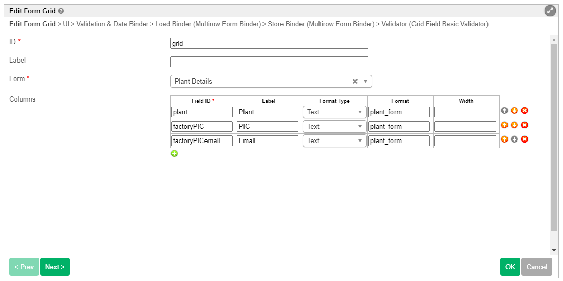Screen dimensions: 563x281
Task: Move the factoryPIC row down
Action: click(x=514, y=125)
